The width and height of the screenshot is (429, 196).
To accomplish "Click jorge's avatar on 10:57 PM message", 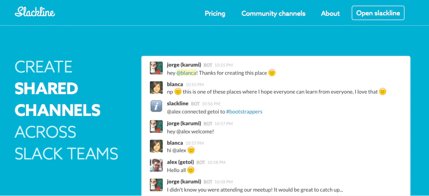I will point(156,126).
